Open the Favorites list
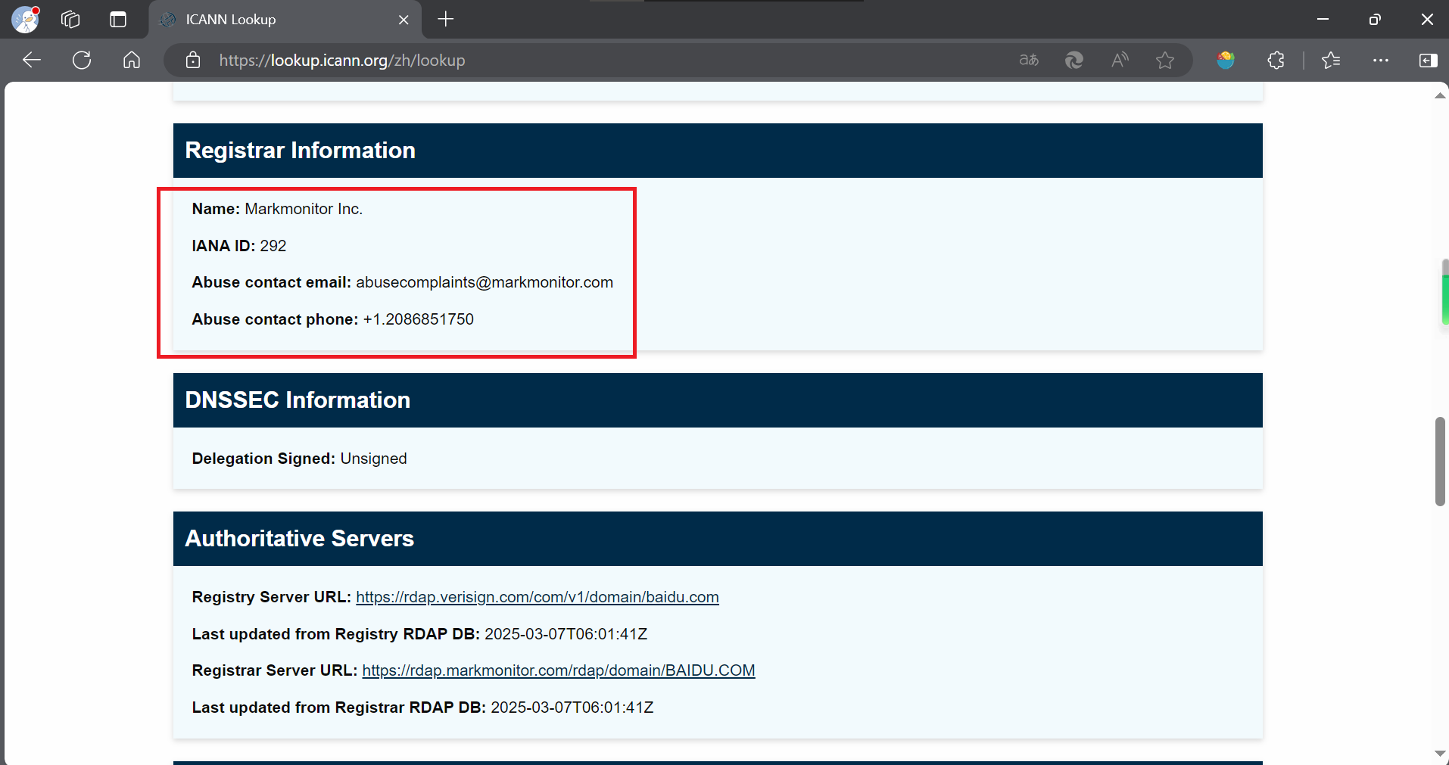This screenshot has height=765, width=1449. 1331,61
